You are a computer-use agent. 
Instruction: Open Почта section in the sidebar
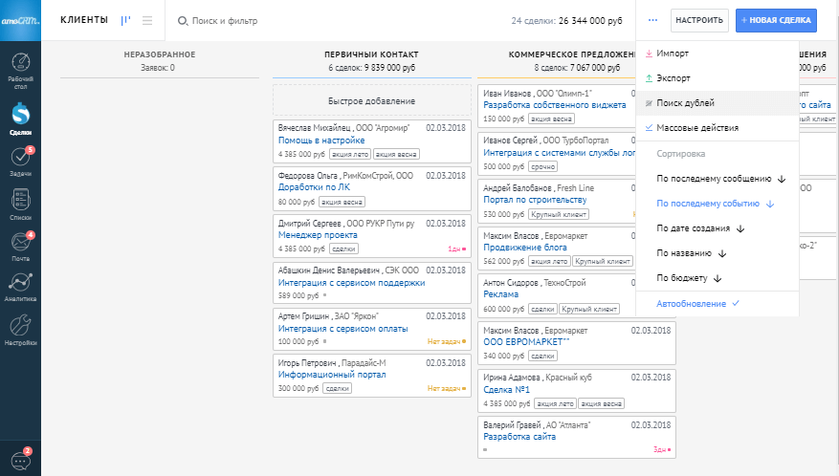point(20,247)
